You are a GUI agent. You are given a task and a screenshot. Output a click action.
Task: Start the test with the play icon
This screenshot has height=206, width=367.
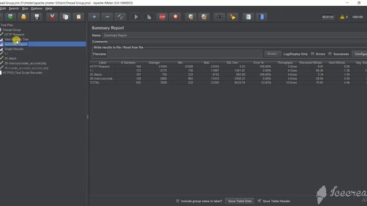click(x=136, y=17)
